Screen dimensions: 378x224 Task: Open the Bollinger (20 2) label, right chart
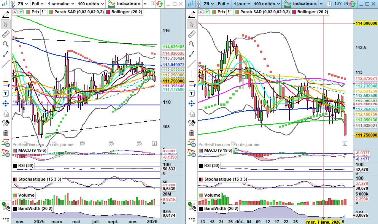click(x=312, y=12)
